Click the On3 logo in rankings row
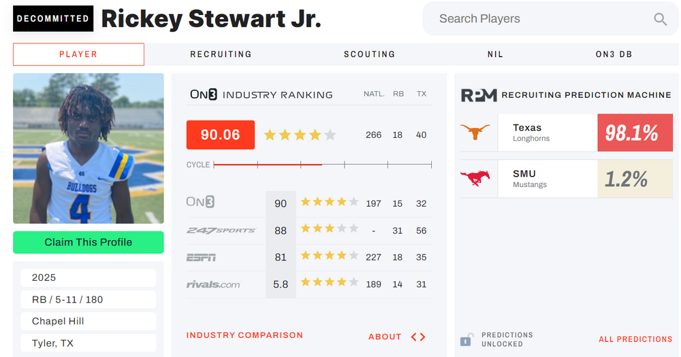This screenshot has height=357, width=681. 201,202
